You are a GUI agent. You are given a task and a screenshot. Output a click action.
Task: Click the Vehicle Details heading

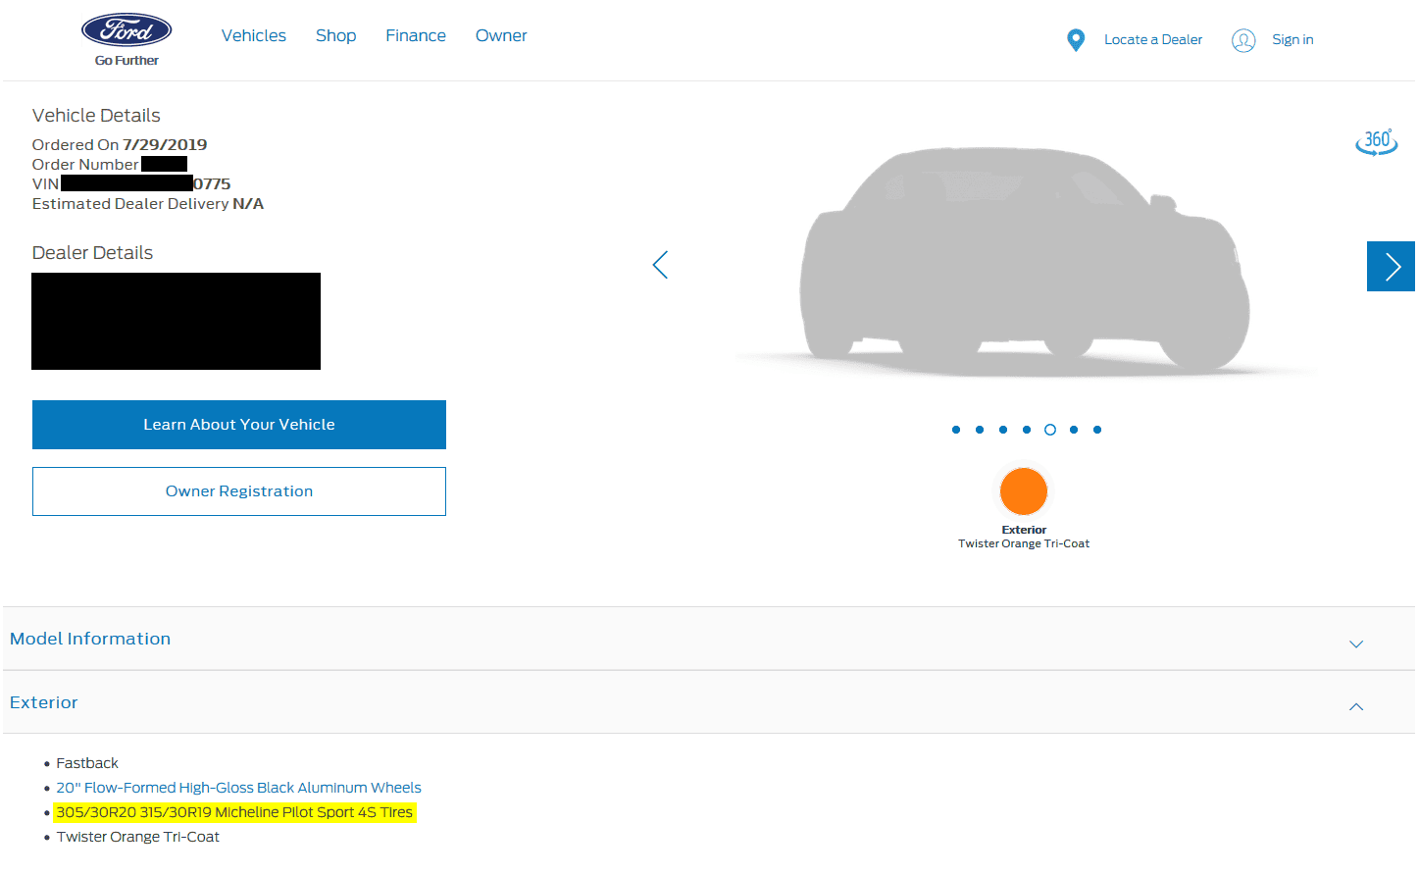click(96, 116)
